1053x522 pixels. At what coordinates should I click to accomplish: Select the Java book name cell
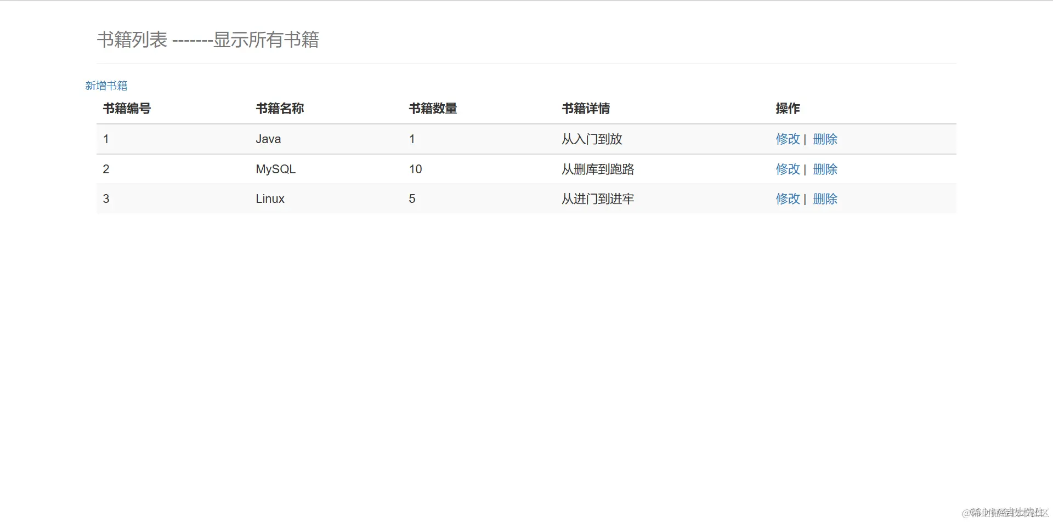(268, 139)
